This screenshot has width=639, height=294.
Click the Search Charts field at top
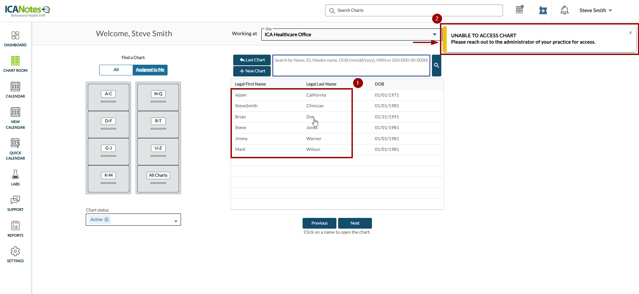[413, 10]
